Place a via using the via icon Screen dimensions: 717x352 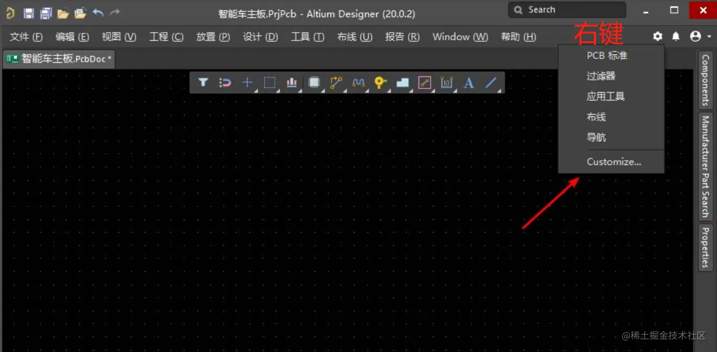tap(380, 82)
